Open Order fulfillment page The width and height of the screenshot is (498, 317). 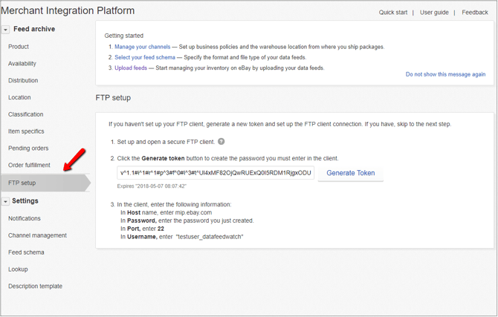[x=29, y=166]
